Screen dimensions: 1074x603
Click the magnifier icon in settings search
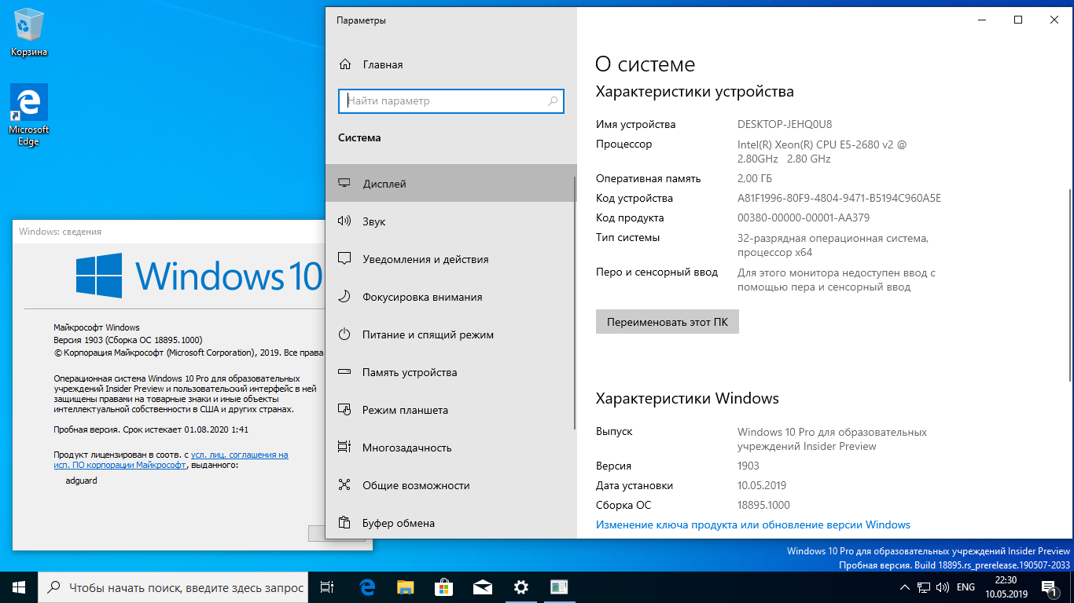point(553,101)
